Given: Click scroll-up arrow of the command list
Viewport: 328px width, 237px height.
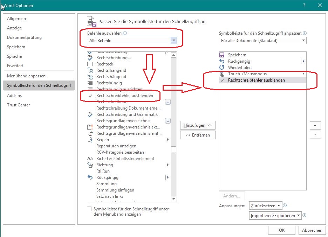Looking at the screenshot, I should pos(173,55).
